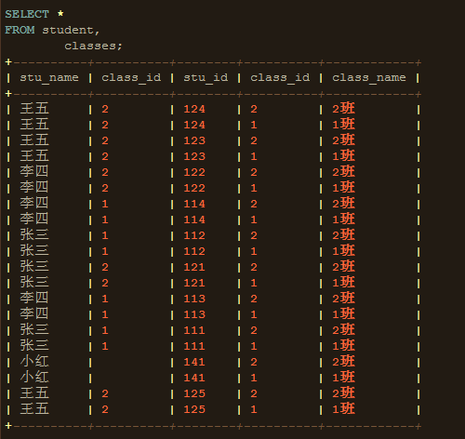Click the class_id header beside class_name
The height and width of the screenshot is (439, 465).
280,77
